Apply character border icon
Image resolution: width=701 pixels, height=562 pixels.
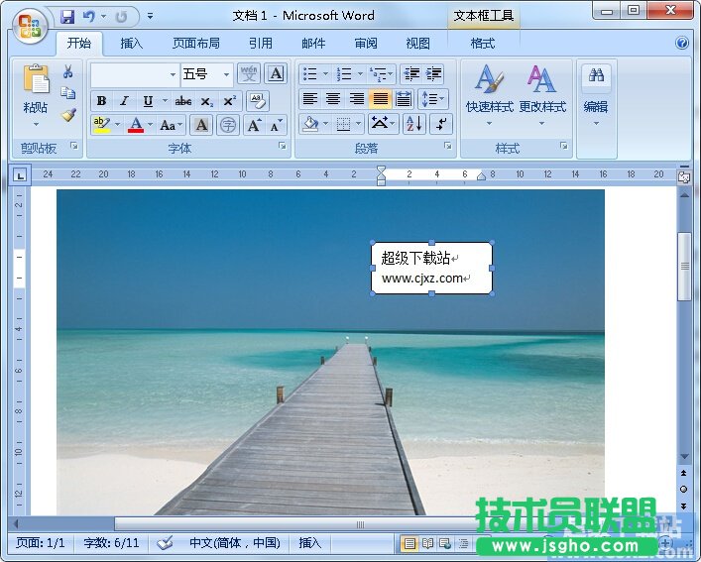pyautogui.click(x=276, y=73)
